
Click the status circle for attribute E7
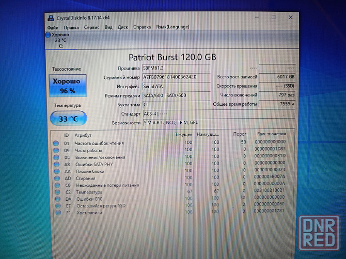tap(58, 206)
